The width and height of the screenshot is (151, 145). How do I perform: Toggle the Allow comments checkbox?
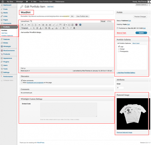point(22,80)
